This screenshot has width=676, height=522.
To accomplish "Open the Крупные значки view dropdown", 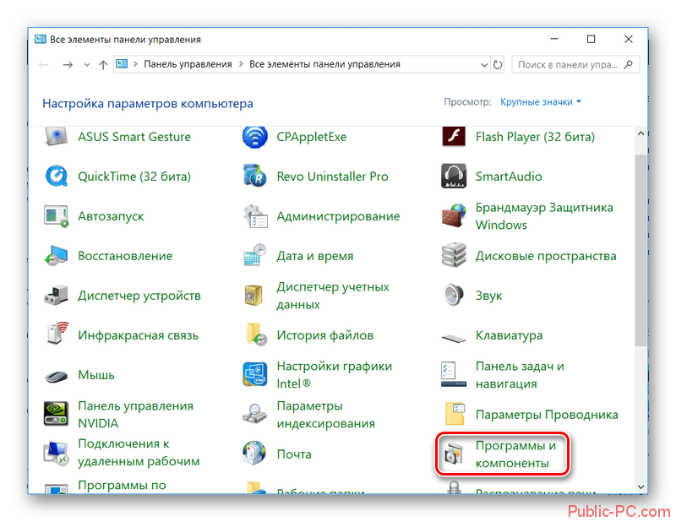I will 541,102.
